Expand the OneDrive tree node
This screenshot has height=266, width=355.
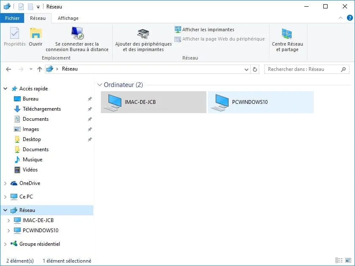tap(5, 183)
